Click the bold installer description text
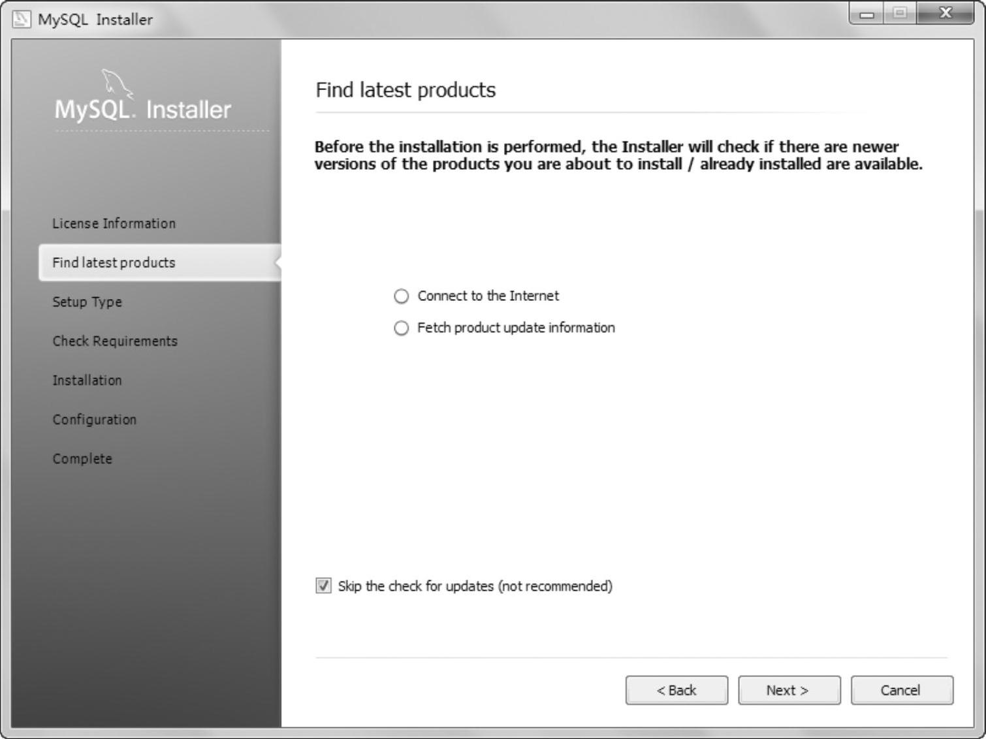 [618, 155]
